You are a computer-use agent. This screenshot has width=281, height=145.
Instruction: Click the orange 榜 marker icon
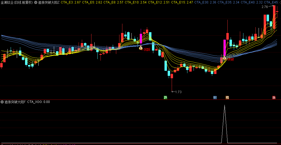(227, 97)
